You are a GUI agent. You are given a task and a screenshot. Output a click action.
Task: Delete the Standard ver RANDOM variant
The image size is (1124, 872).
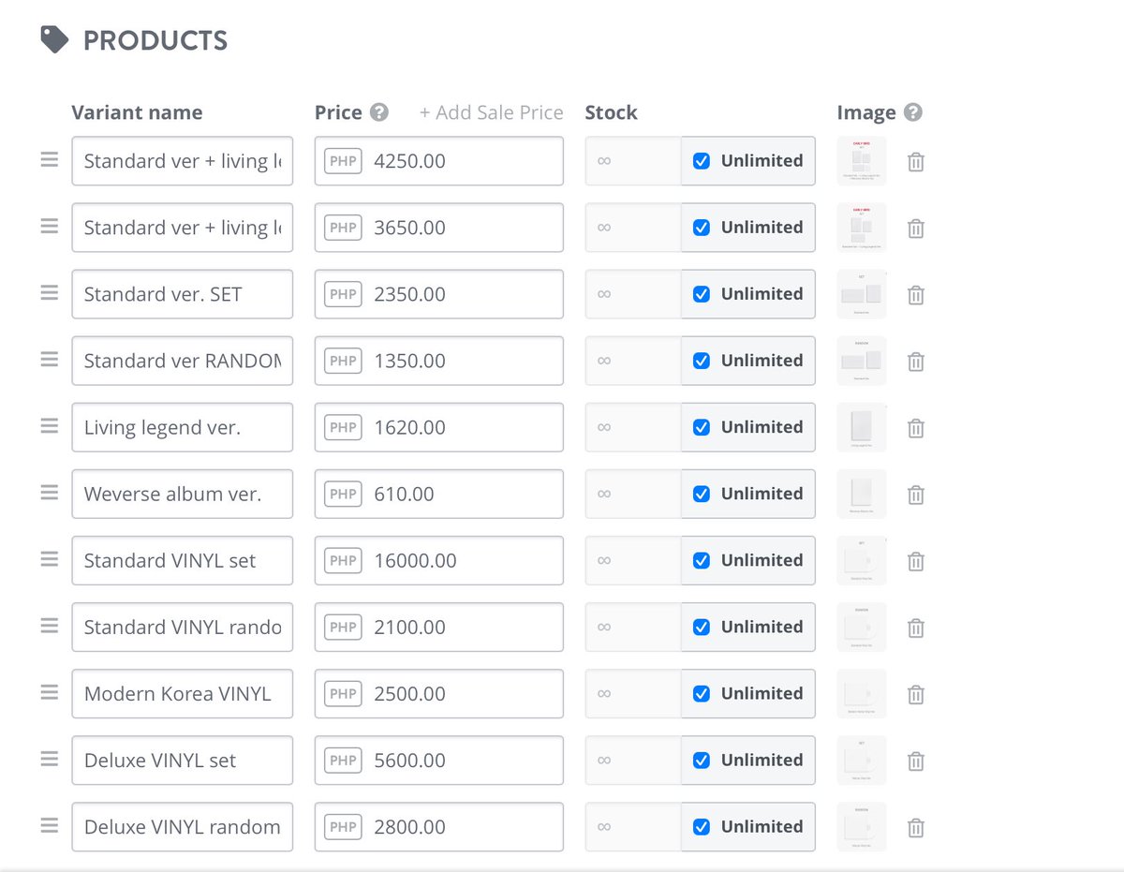click(916, 362)
